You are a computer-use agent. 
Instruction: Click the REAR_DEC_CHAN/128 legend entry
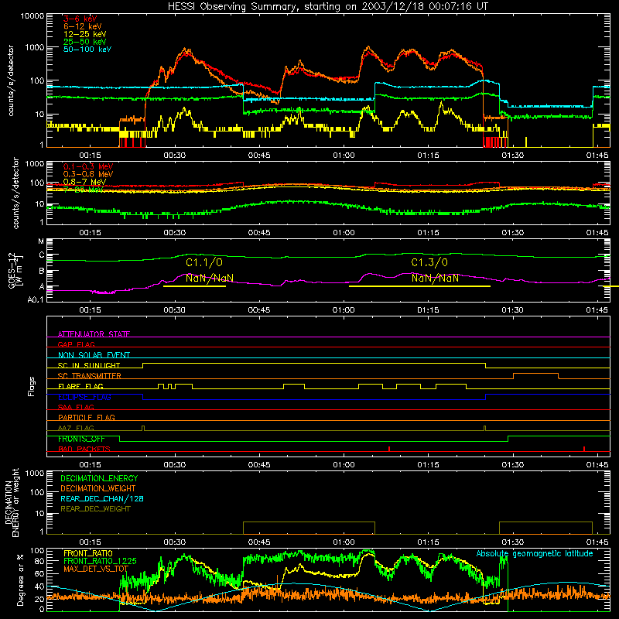tap(102, 498)
